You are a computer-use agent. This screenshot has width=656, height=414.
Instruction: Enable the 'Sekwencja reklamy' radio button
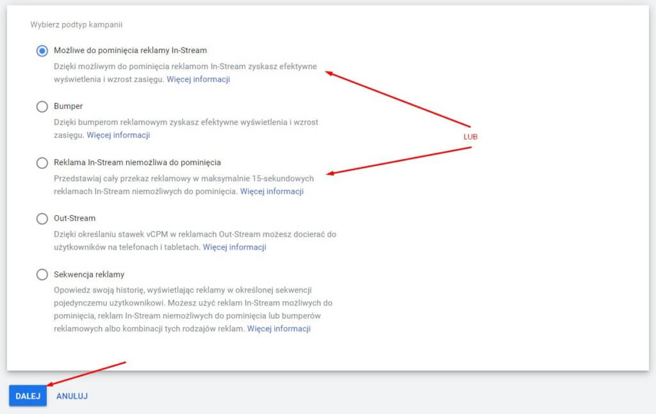pyautogui.click(x=42, y=275)
